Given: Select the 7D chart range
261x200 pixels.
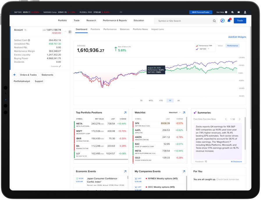Looking at the screenshot, I should 141,101.
